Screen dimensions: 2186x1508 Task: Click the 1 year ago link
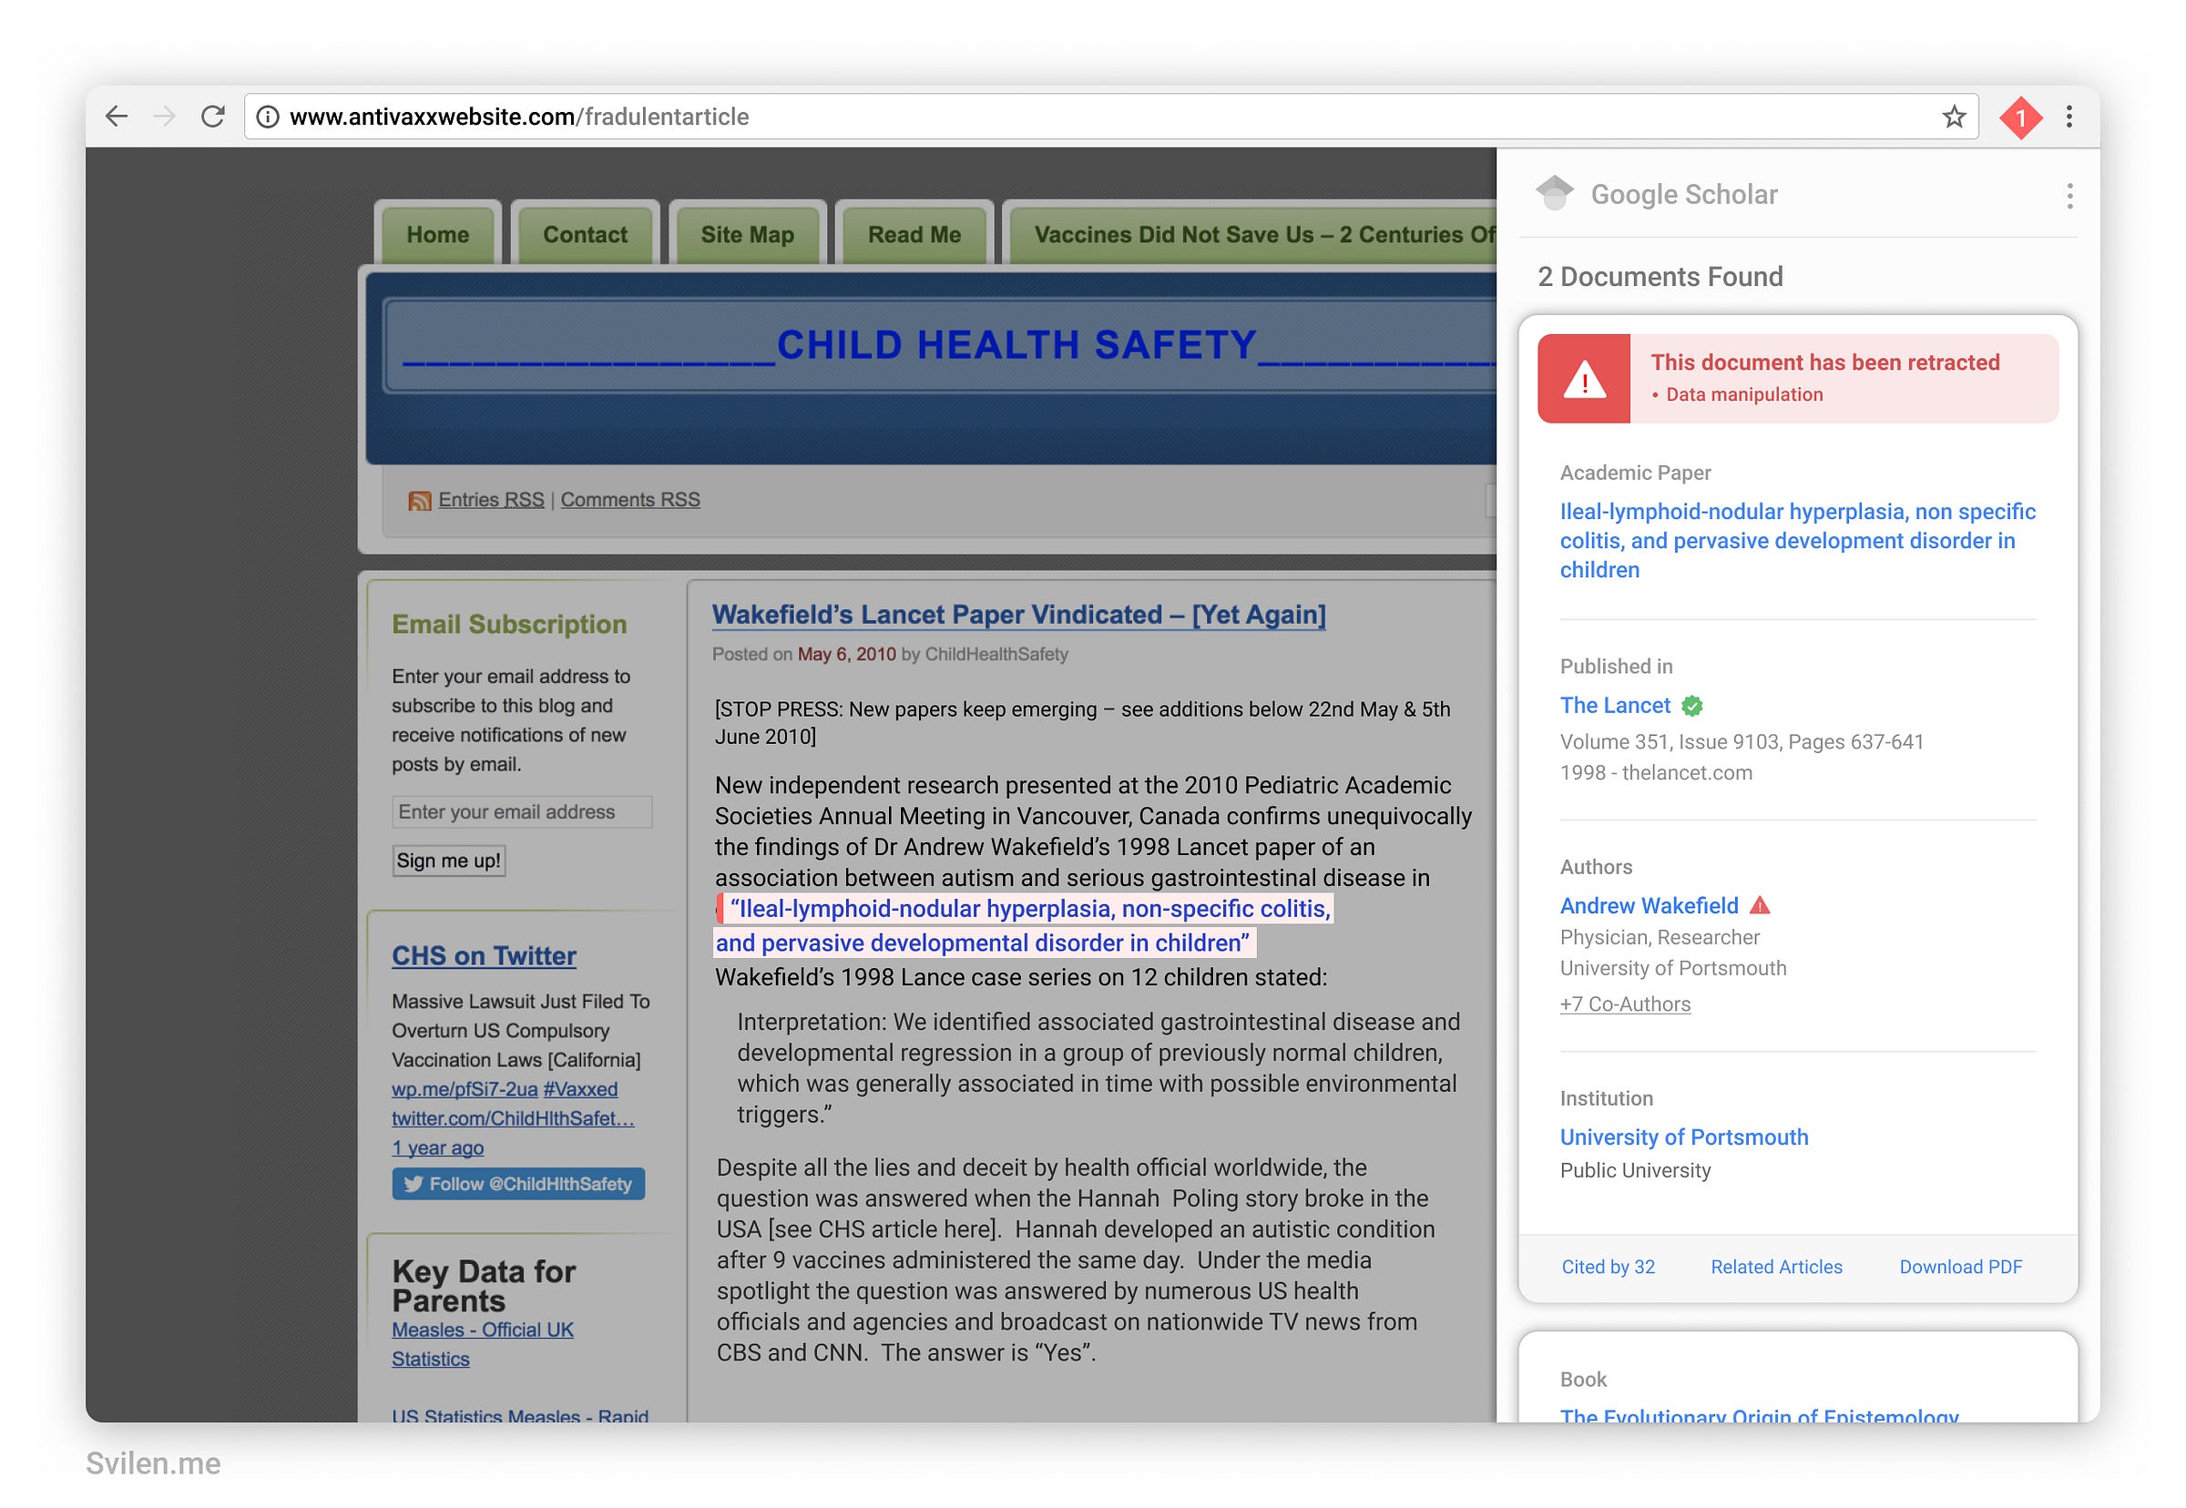[437, 1148]
